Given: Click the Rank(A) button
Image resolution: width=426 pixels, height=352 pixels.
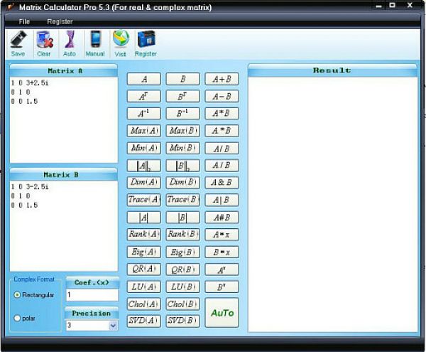Looking at the screenshot, I should tap(144, 235).
